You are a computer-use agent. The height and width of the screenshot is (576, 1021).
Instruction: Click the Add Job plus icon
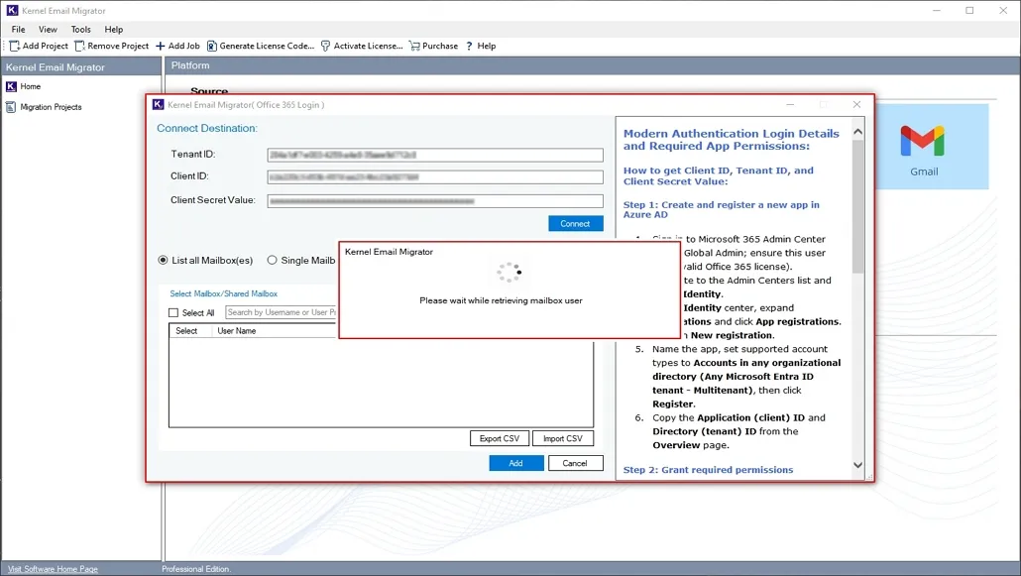click(160, 46)
